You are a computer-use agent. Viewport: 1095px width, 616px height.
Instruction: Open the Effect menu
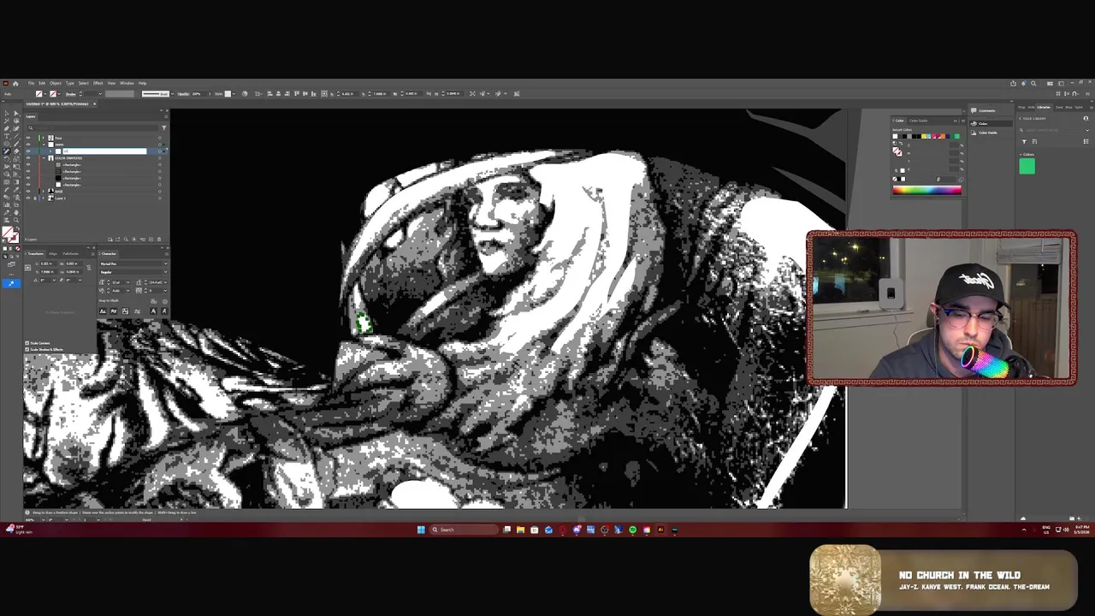(x=98, y=83)
